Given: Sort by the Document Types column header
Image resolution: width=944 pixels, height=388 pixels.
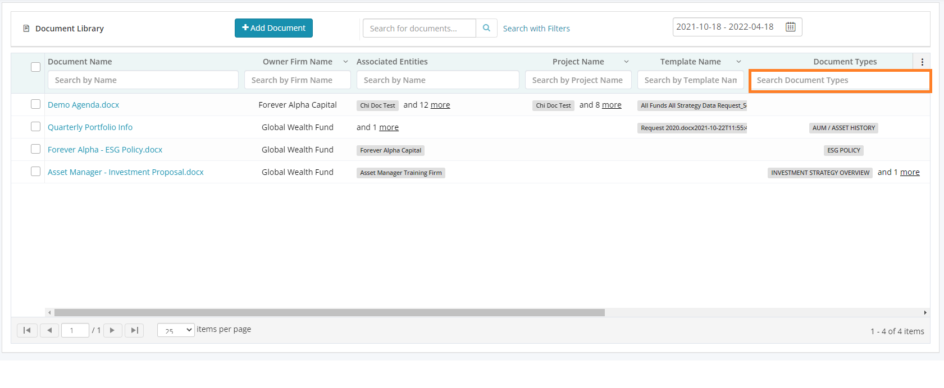Looking at the screenshot, I should pyautogui.click(x=845, y=62).
